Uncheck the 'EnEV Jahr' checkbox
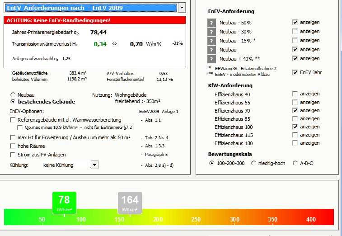The width and height of the screenshot is (342, 236). [295, 72]
